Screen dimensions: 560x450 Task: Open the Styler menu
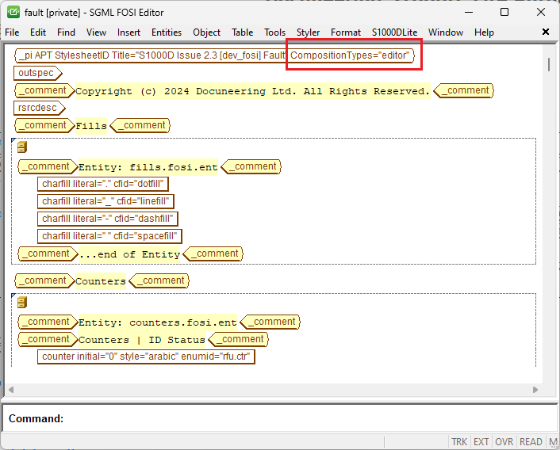(x=308, y=32)
